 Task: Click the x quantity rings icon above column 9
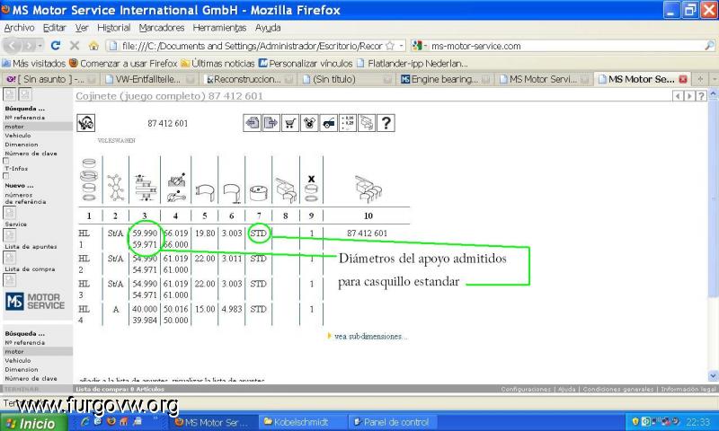(311, 189)
